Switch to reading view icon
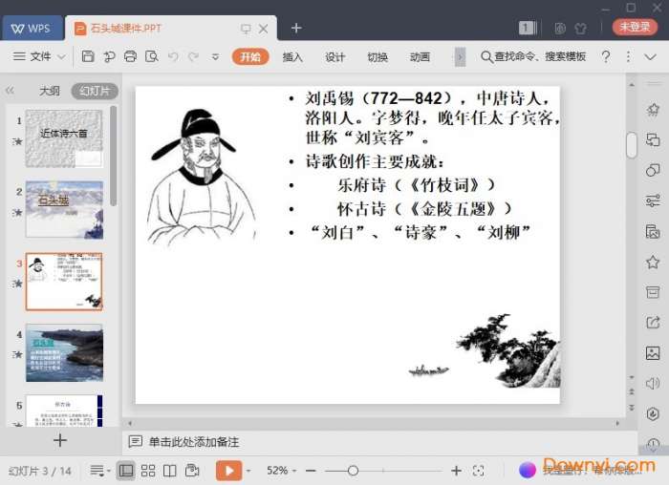669x485 pixels. pos(170,471)
